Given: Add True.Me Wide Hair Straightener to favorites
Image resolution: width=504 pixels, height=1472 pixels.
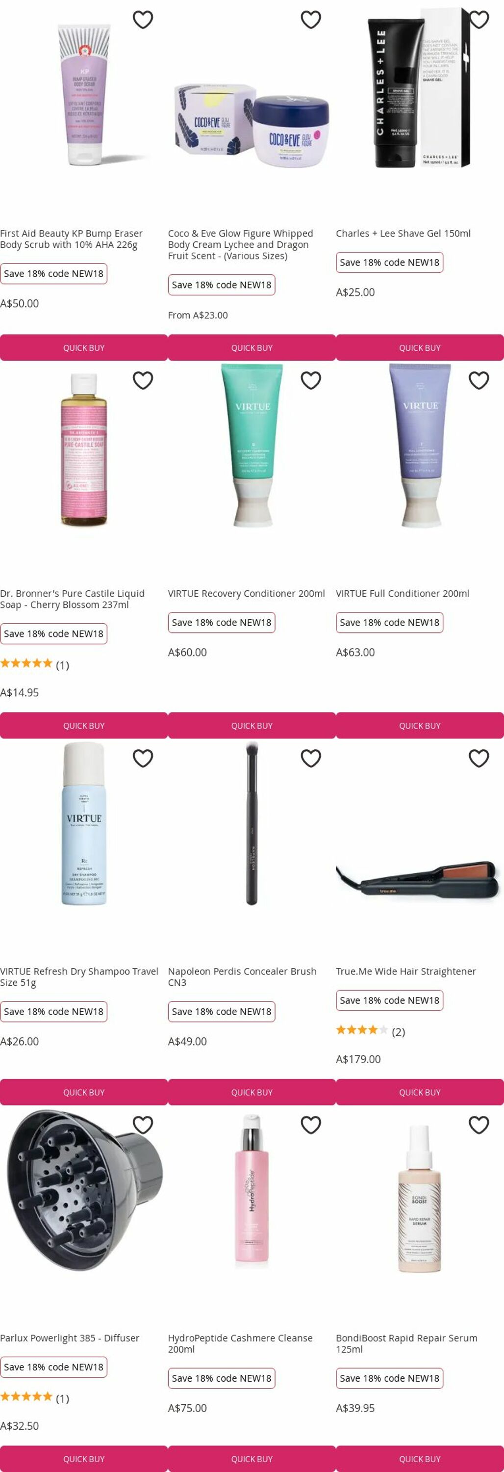Looking at the screenshot, I should click(479, 758).
